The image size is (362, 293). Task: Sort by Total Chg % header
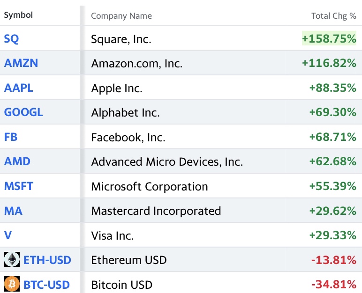point(333,16)
